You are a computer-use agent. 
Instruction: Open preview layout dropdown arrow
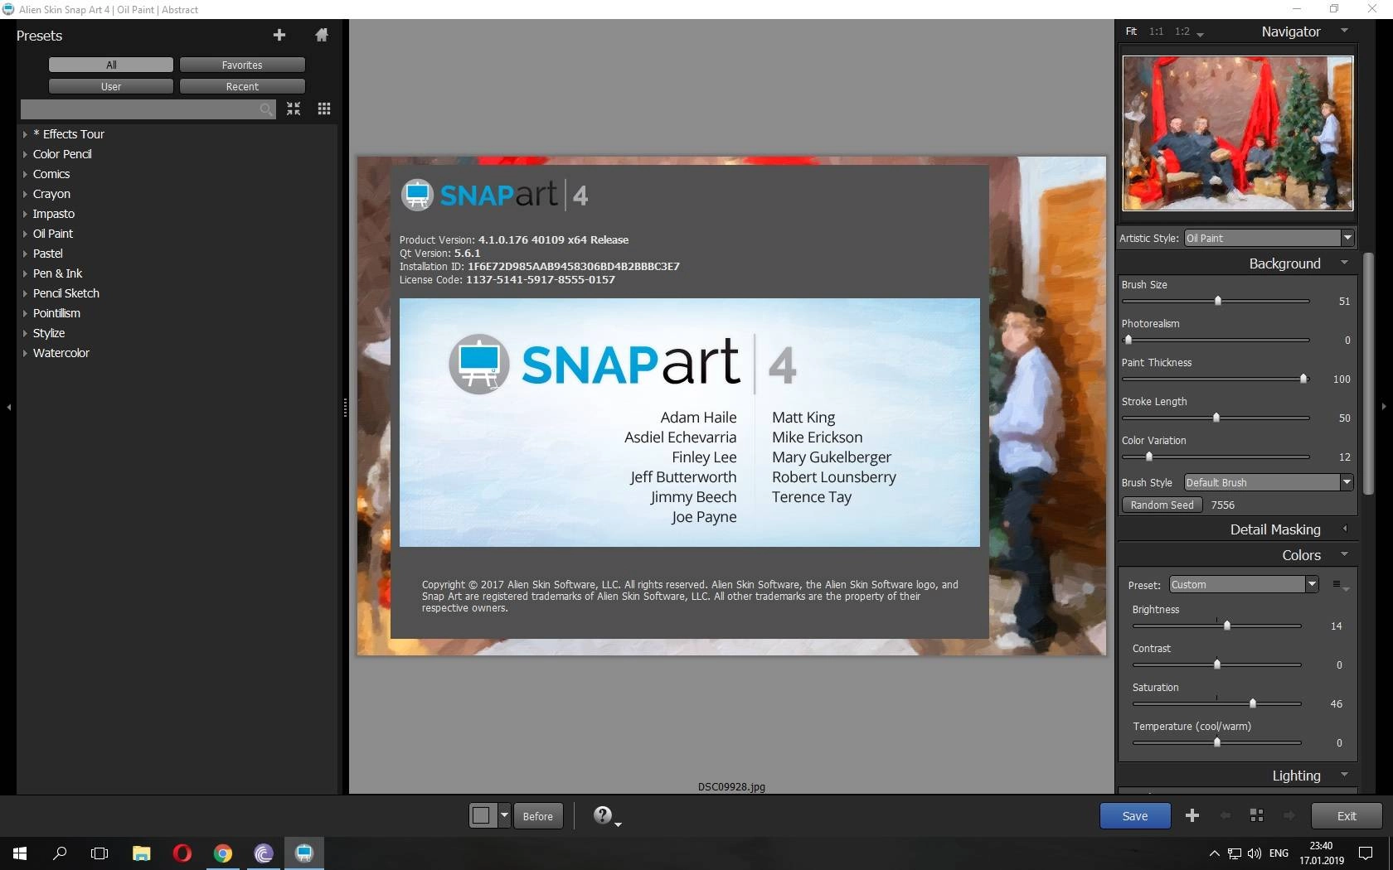coord(504,815)
